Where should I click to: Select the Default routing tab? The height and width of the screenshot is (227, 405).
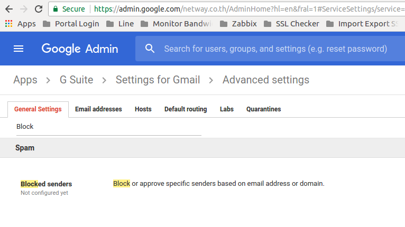[x=186, y=109]
